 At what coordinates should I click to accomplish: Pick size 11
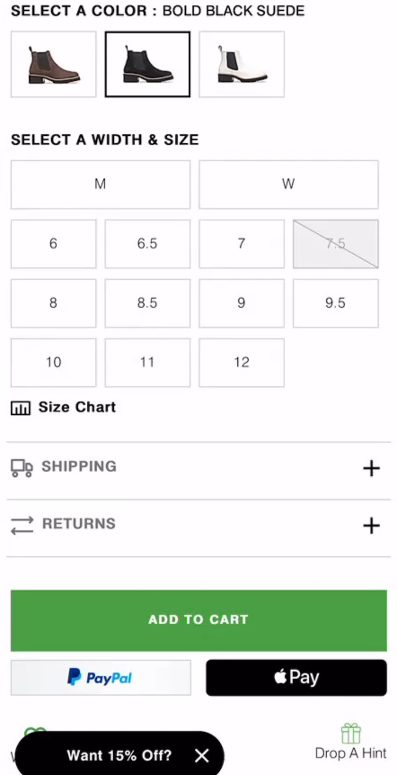(147, 362)
